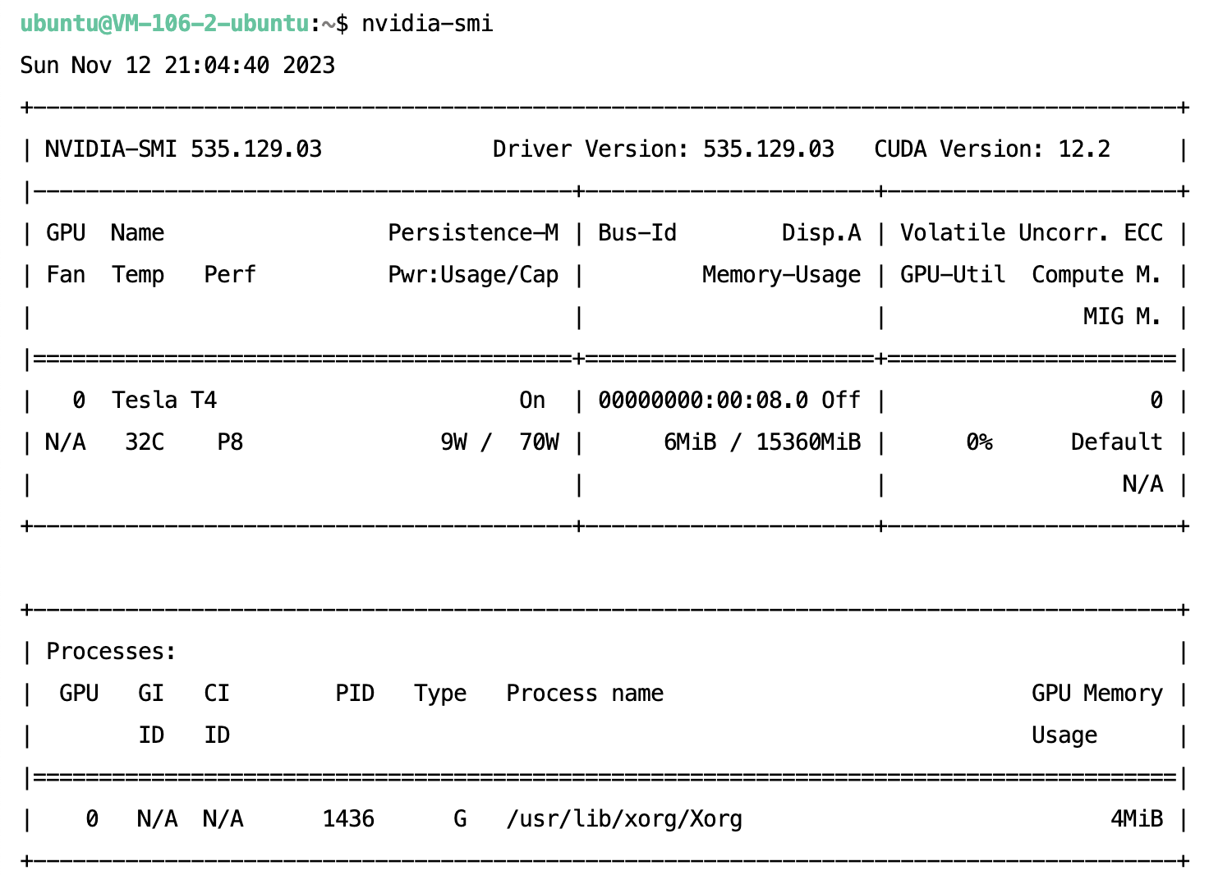Click the NVIDIA-SMI 535.129.03 version text
This screenshot has height=875, width=1209.
click(x=183, y=149)
